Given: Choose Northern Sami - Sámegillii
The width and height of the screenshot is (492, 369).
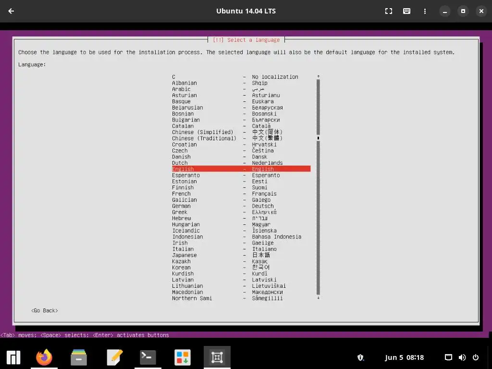Looking at the screenshot, I should [241, 298].
